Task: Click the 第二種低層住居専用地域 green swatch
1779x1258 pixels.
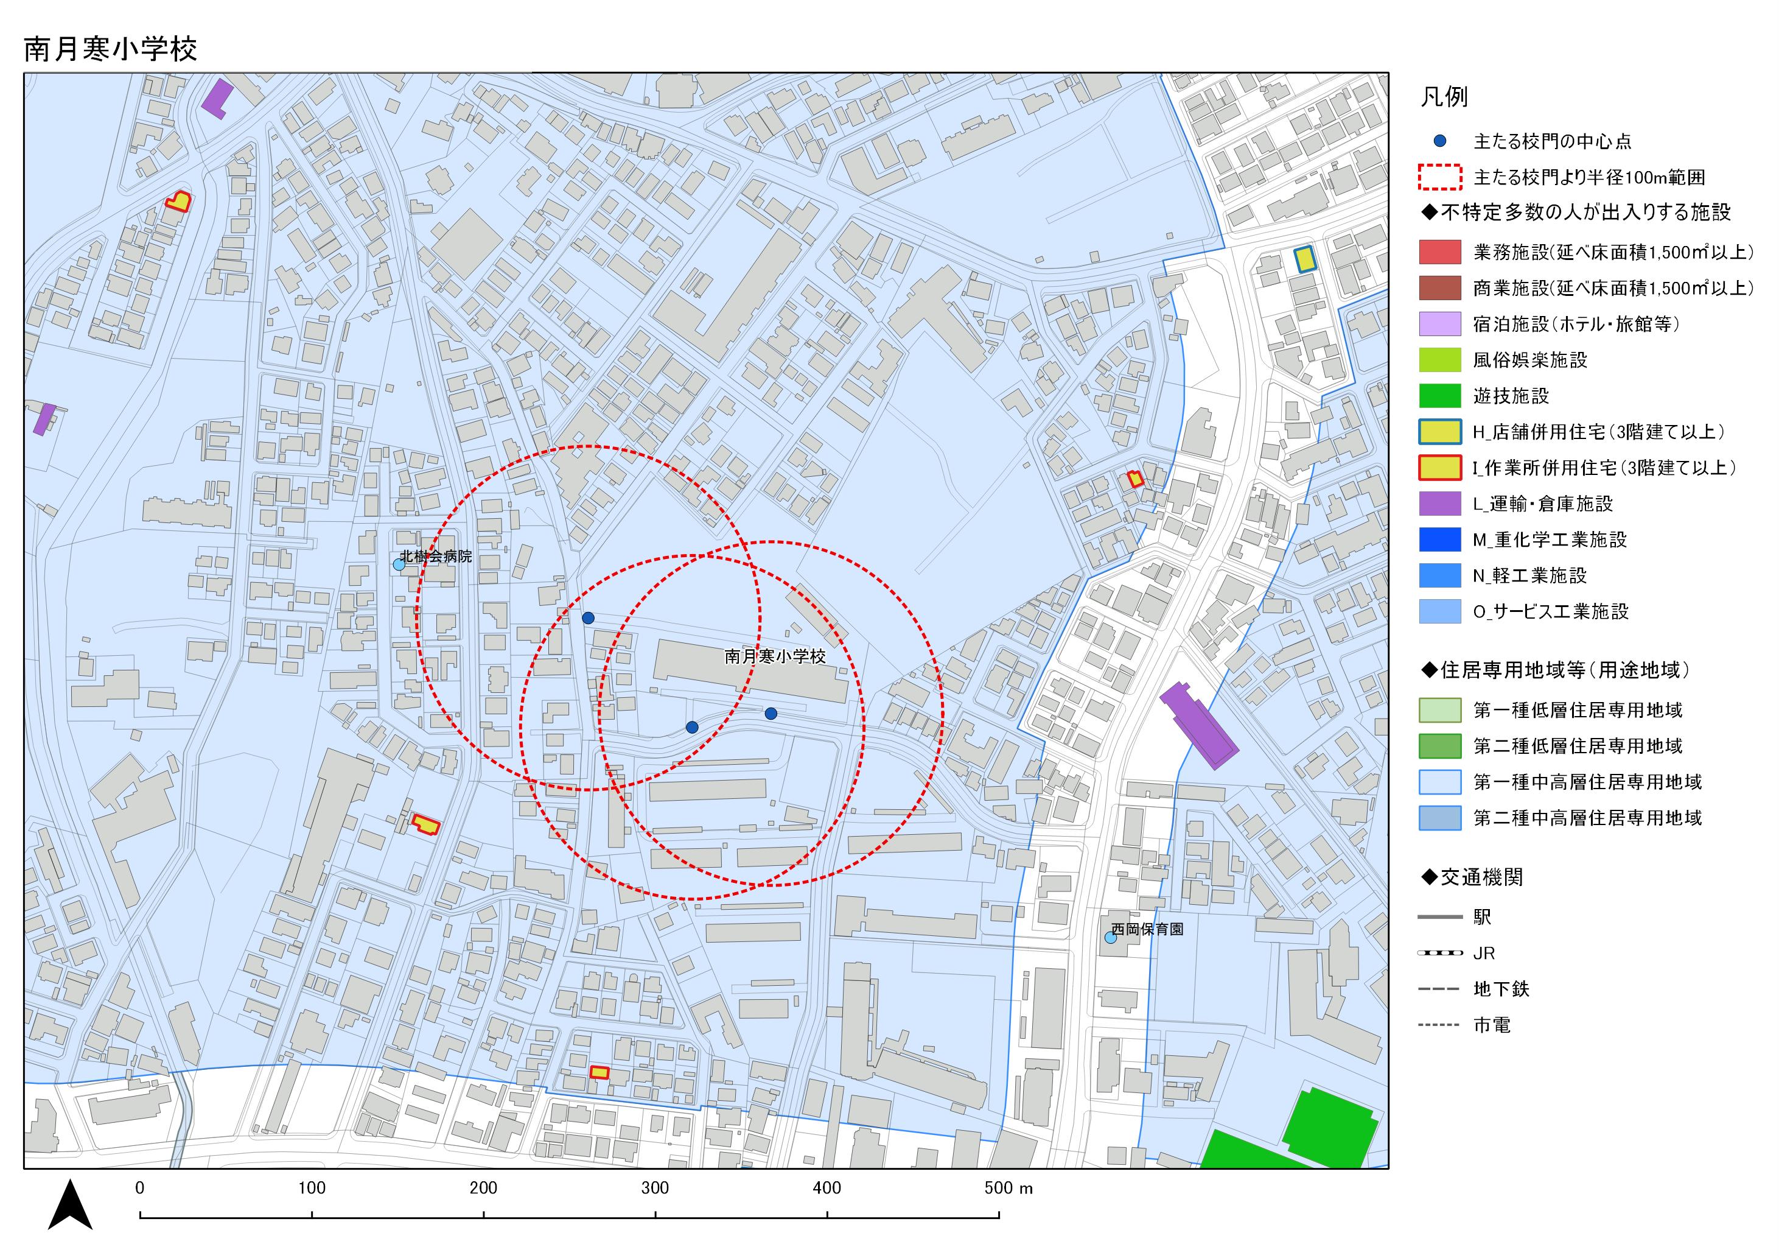Action: click(x=1439, y=746)
